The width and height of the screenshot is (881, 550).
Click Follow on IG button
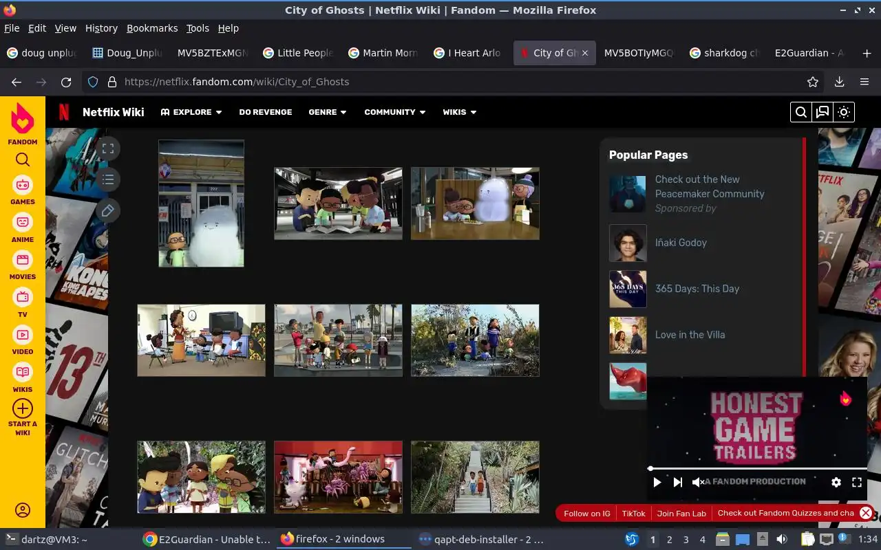(586, 513)
